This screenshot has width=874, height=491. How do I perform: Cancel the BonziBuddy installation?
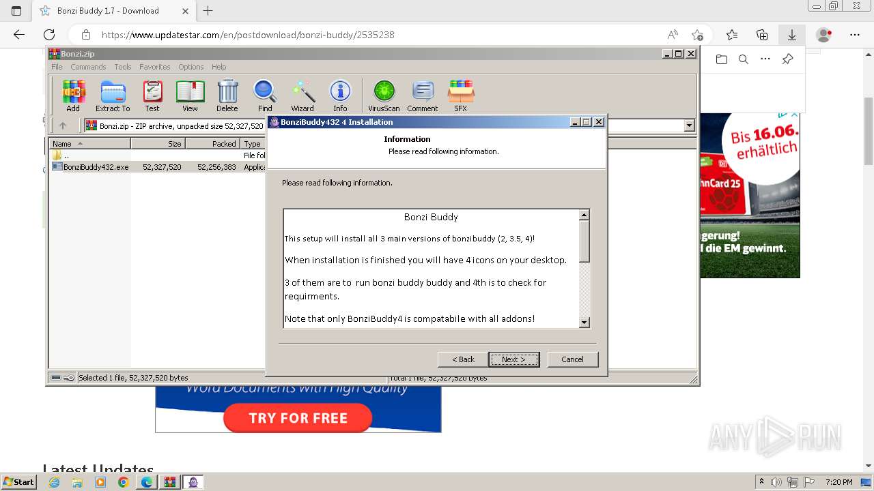572,359
